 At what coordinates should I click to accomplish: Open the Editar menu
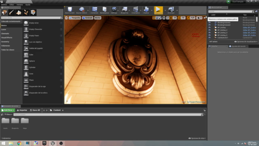pos(12,4)
